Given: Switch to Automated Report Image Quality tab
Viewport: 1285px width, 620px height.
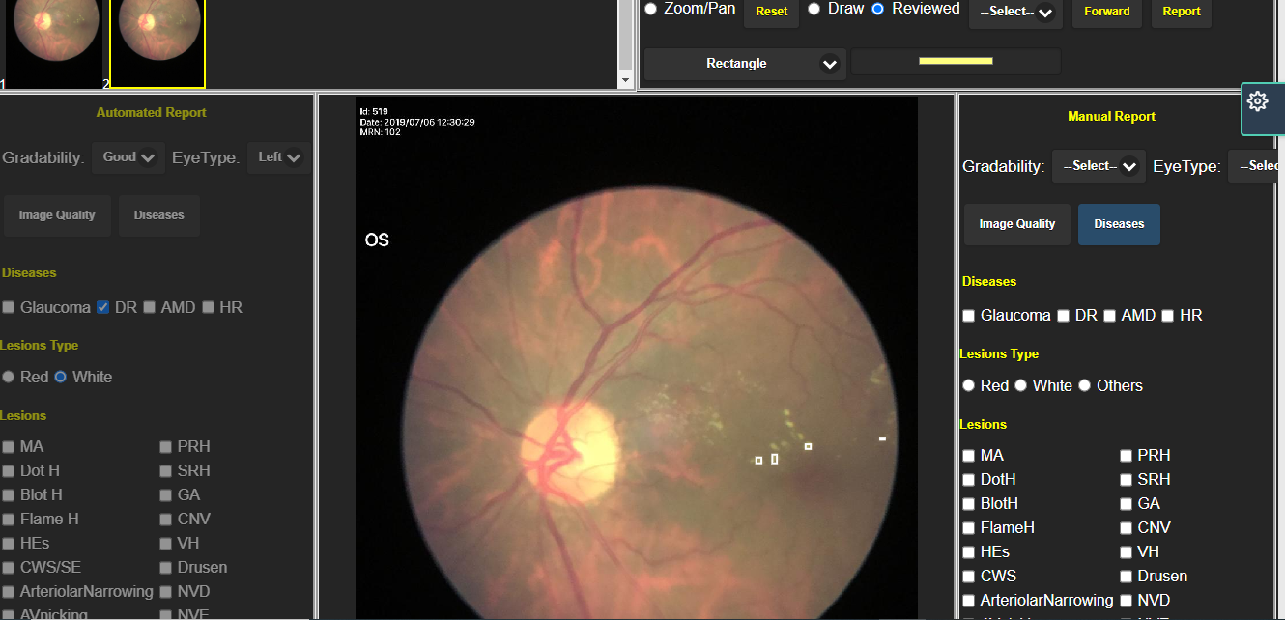Looking at the screenshot, I should tap(57, 215).
